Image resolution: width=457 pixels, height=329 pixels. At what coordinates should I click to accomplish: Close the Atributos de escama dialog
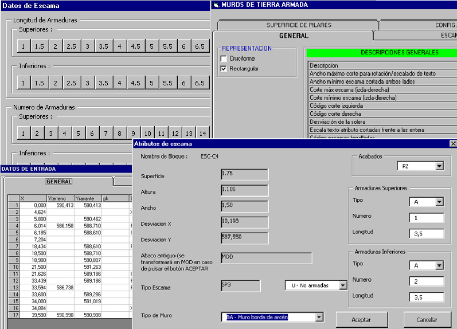point(453,143)
